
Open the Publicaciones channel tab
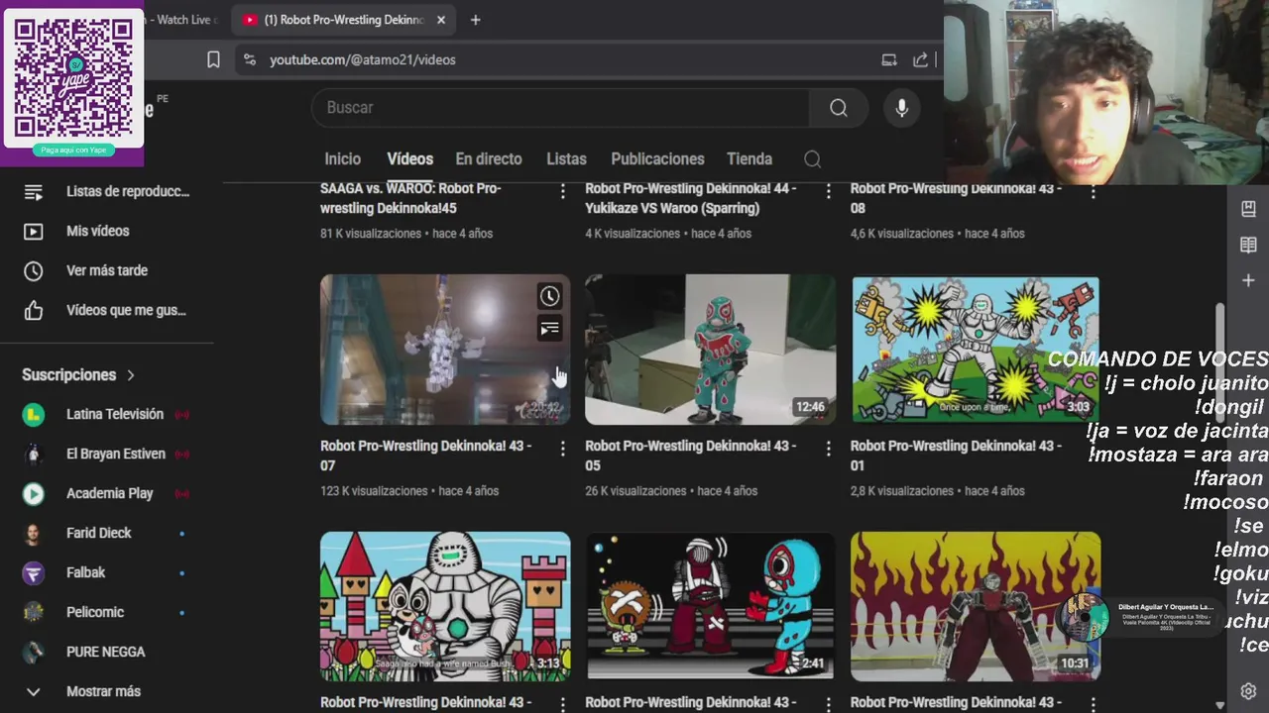click(657, 158)
